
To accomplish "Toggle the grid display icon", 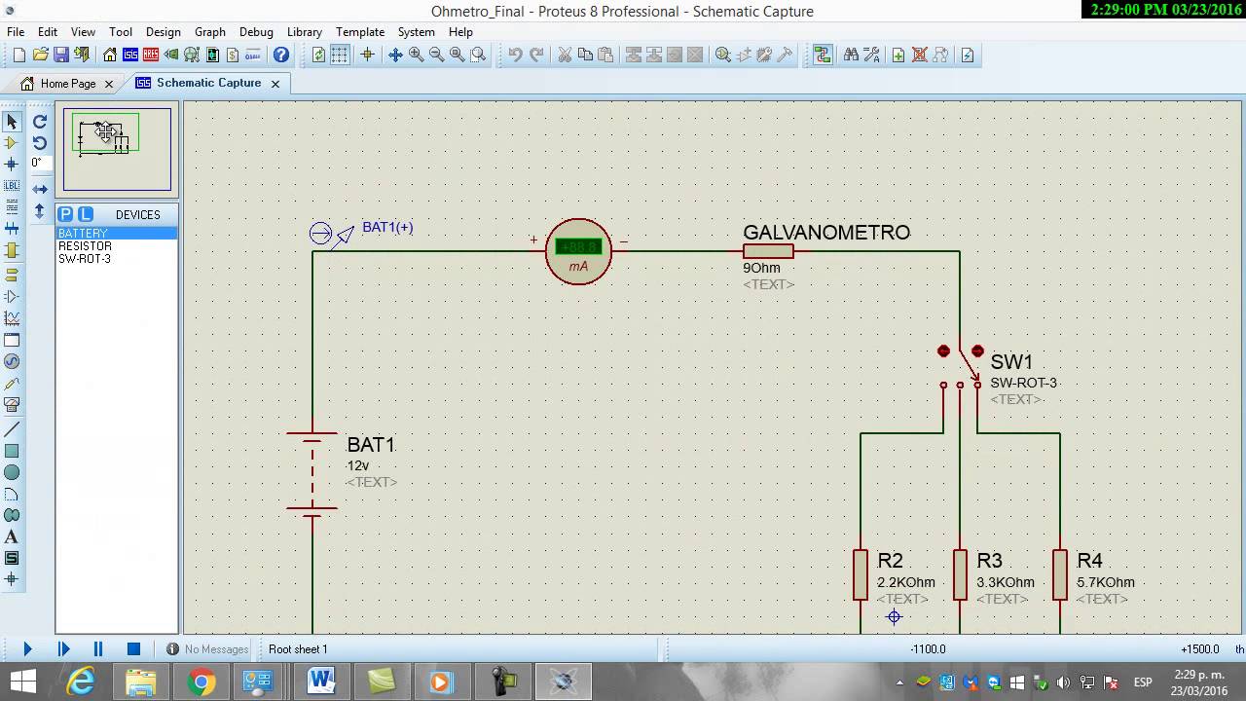I will pos(339,55).
